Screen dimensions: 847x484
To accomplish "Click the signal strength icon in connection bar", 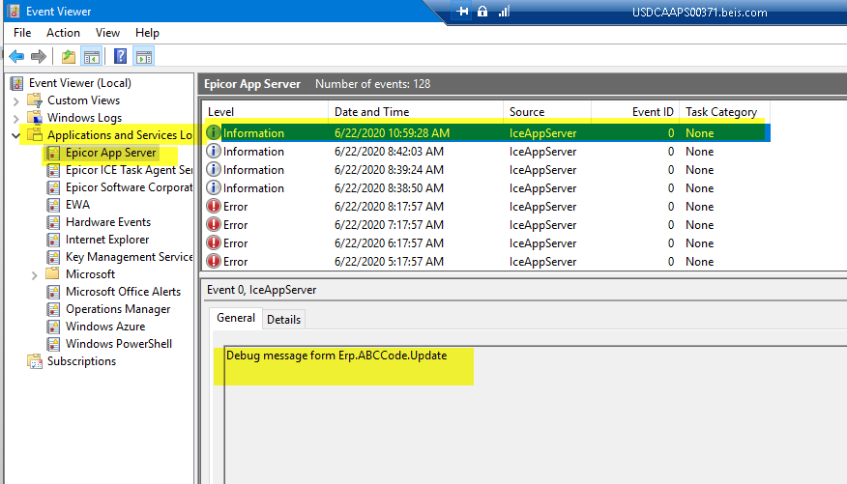I will [504, 12].
